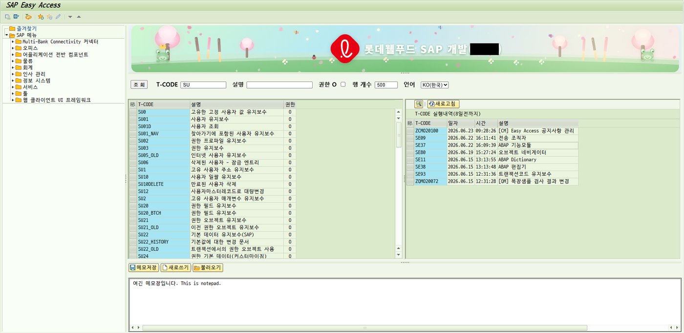Expand the Multi-Bank Connectivity 커넥터 node
684x333 pixels.
[x=13, y=42]
